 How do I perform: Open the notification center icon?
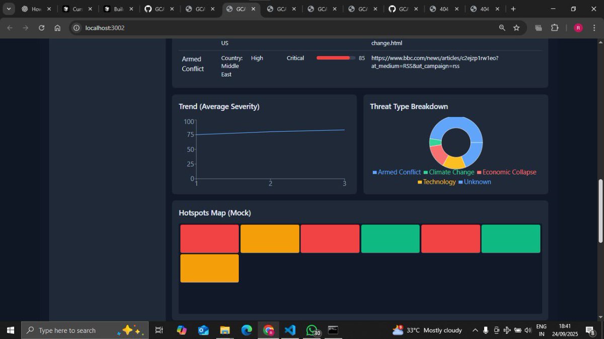[x=591, y=330]
